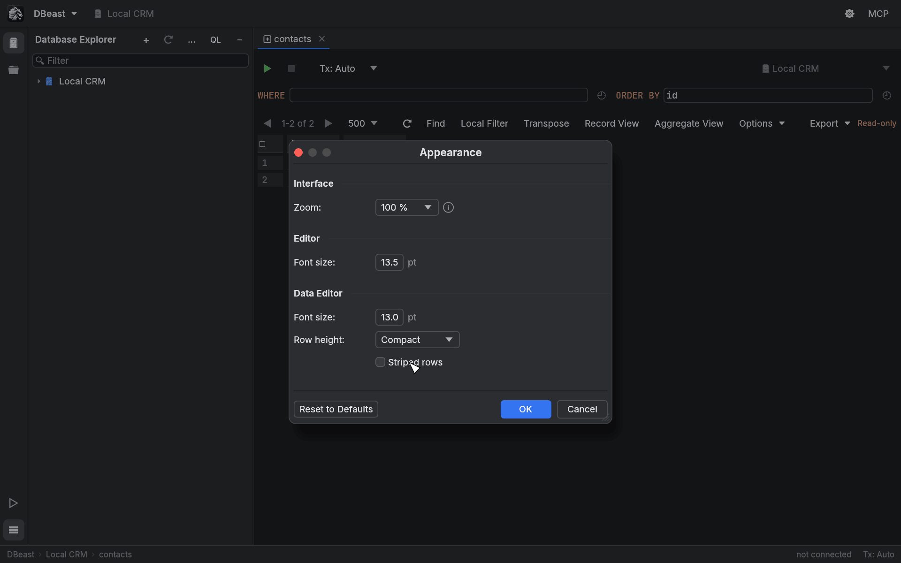Open Export dropdown menu

(830, 123)
